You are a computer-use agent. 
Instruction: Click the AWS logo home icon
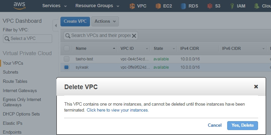click(20, 6)
